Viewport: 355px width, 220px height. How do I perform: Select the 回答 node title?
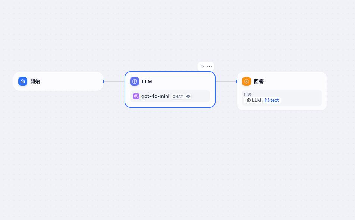pyautogui.click(x=259, y=81)
